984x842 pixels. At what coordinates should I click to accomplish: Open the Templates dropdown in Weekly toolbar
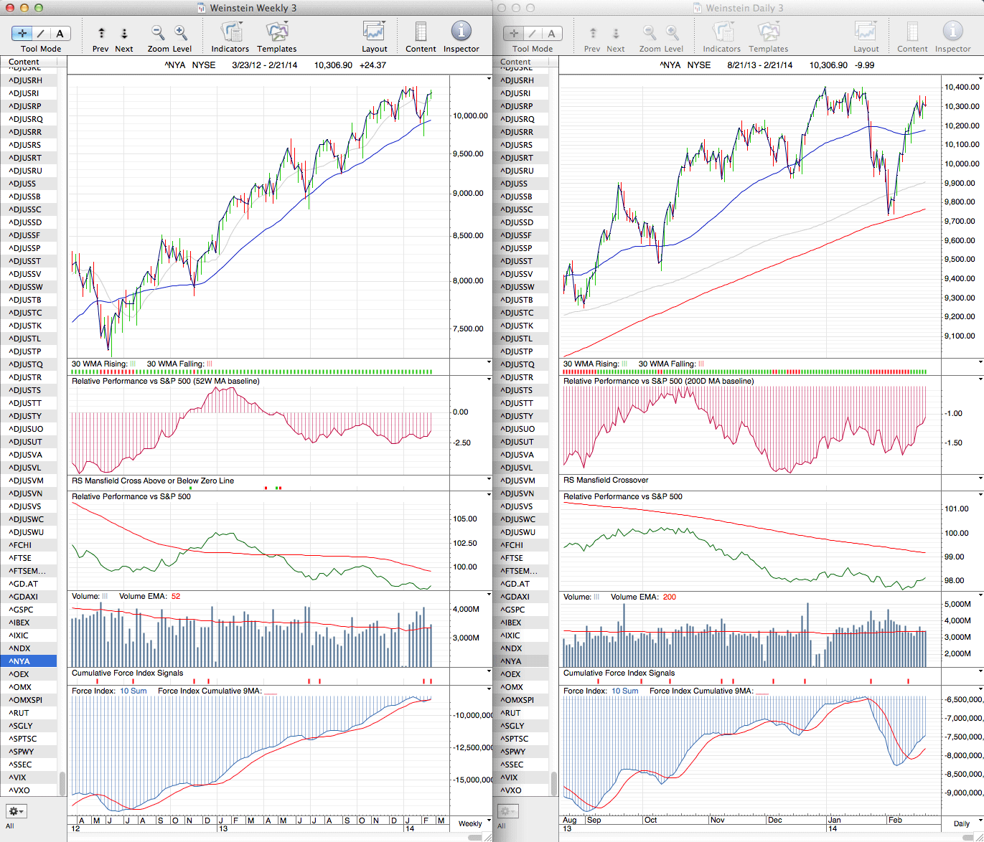point(277,32)
